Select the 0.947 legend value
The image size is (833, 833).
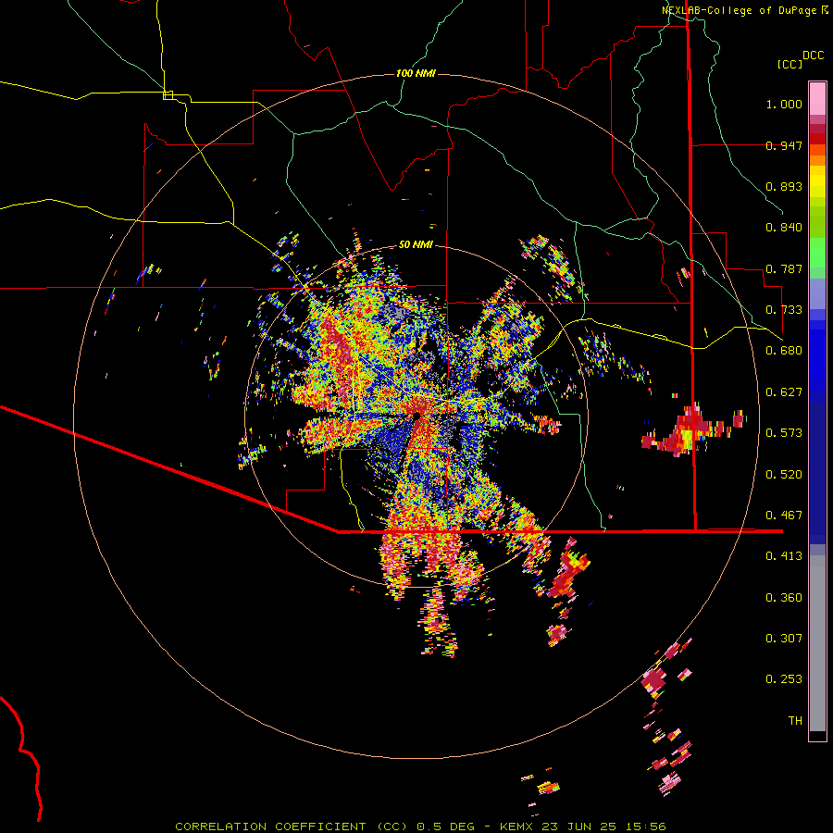click(x=784, y=145)
